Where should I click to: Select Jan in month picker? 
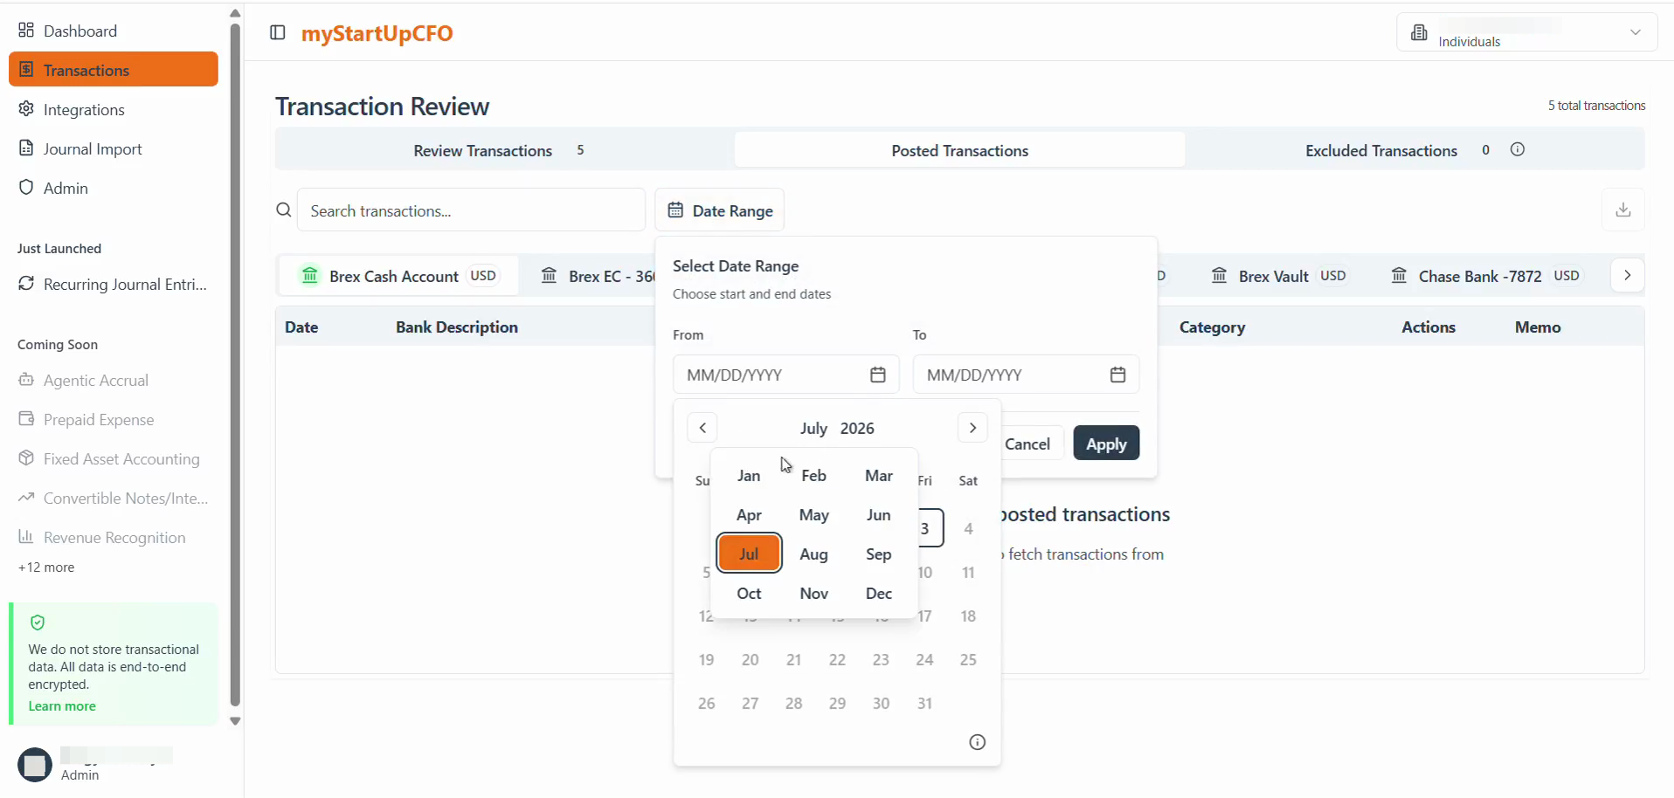coord(749,475)
